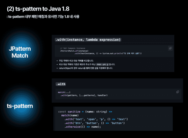Click the inline code tag in second bullet

(x=102, y=64)
